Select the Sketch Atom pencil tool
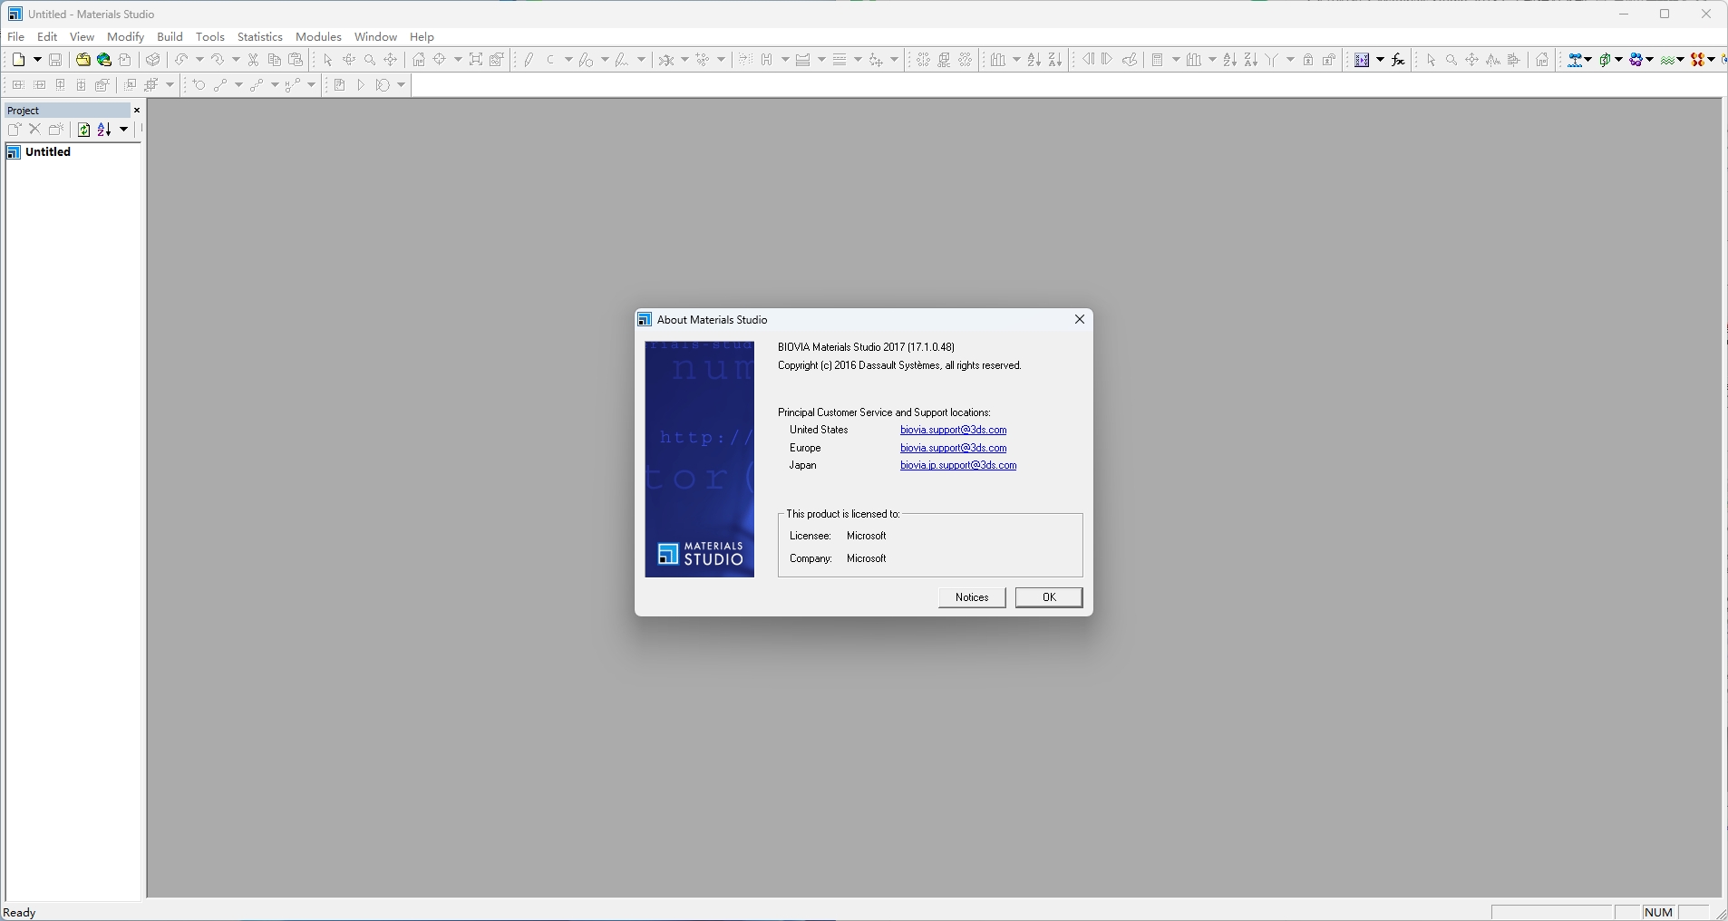This screenshot has width=1728, height=921. click(529, 60)
